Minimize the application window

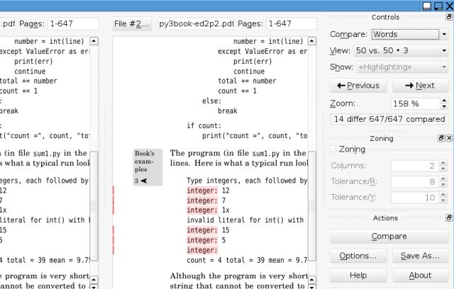[x=427, y=6]
